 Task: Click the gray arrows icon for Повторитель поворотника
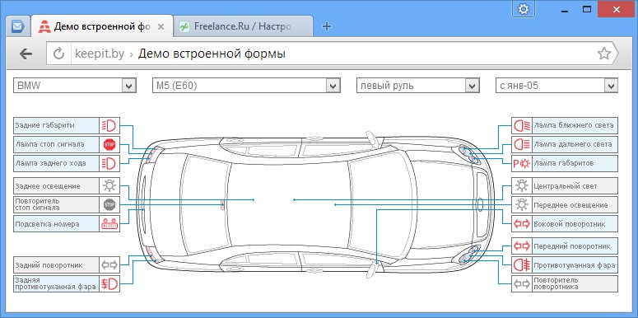[x=522, y=283]
